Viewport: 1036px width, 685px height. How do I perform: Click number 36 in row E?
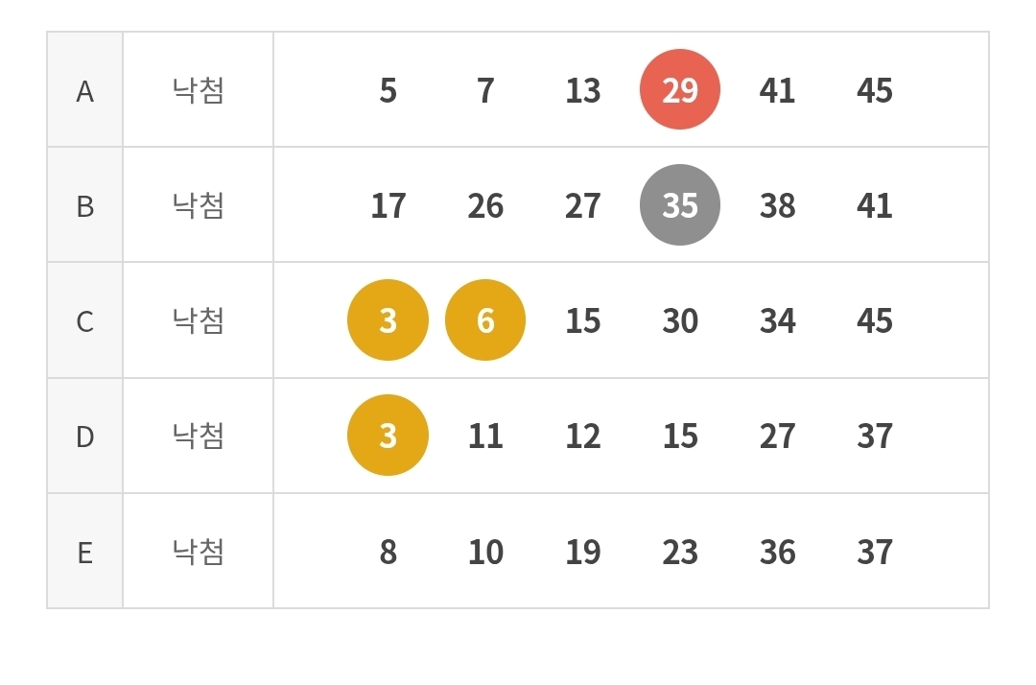pyautogui.click(x=777, y=552)
